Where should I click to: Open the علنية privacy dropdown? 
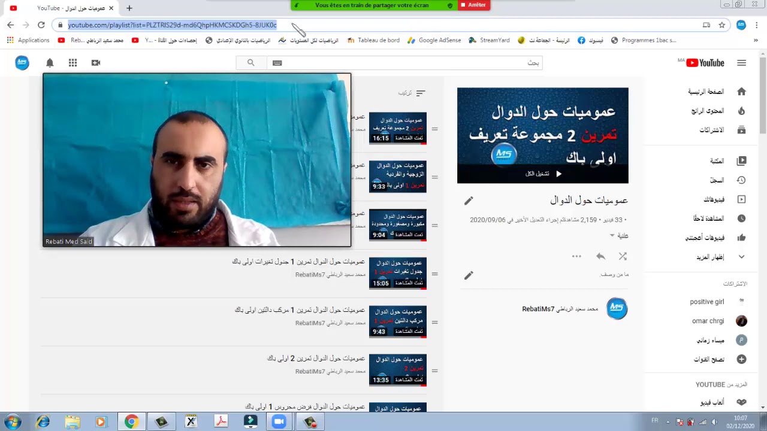pos(619,236)
